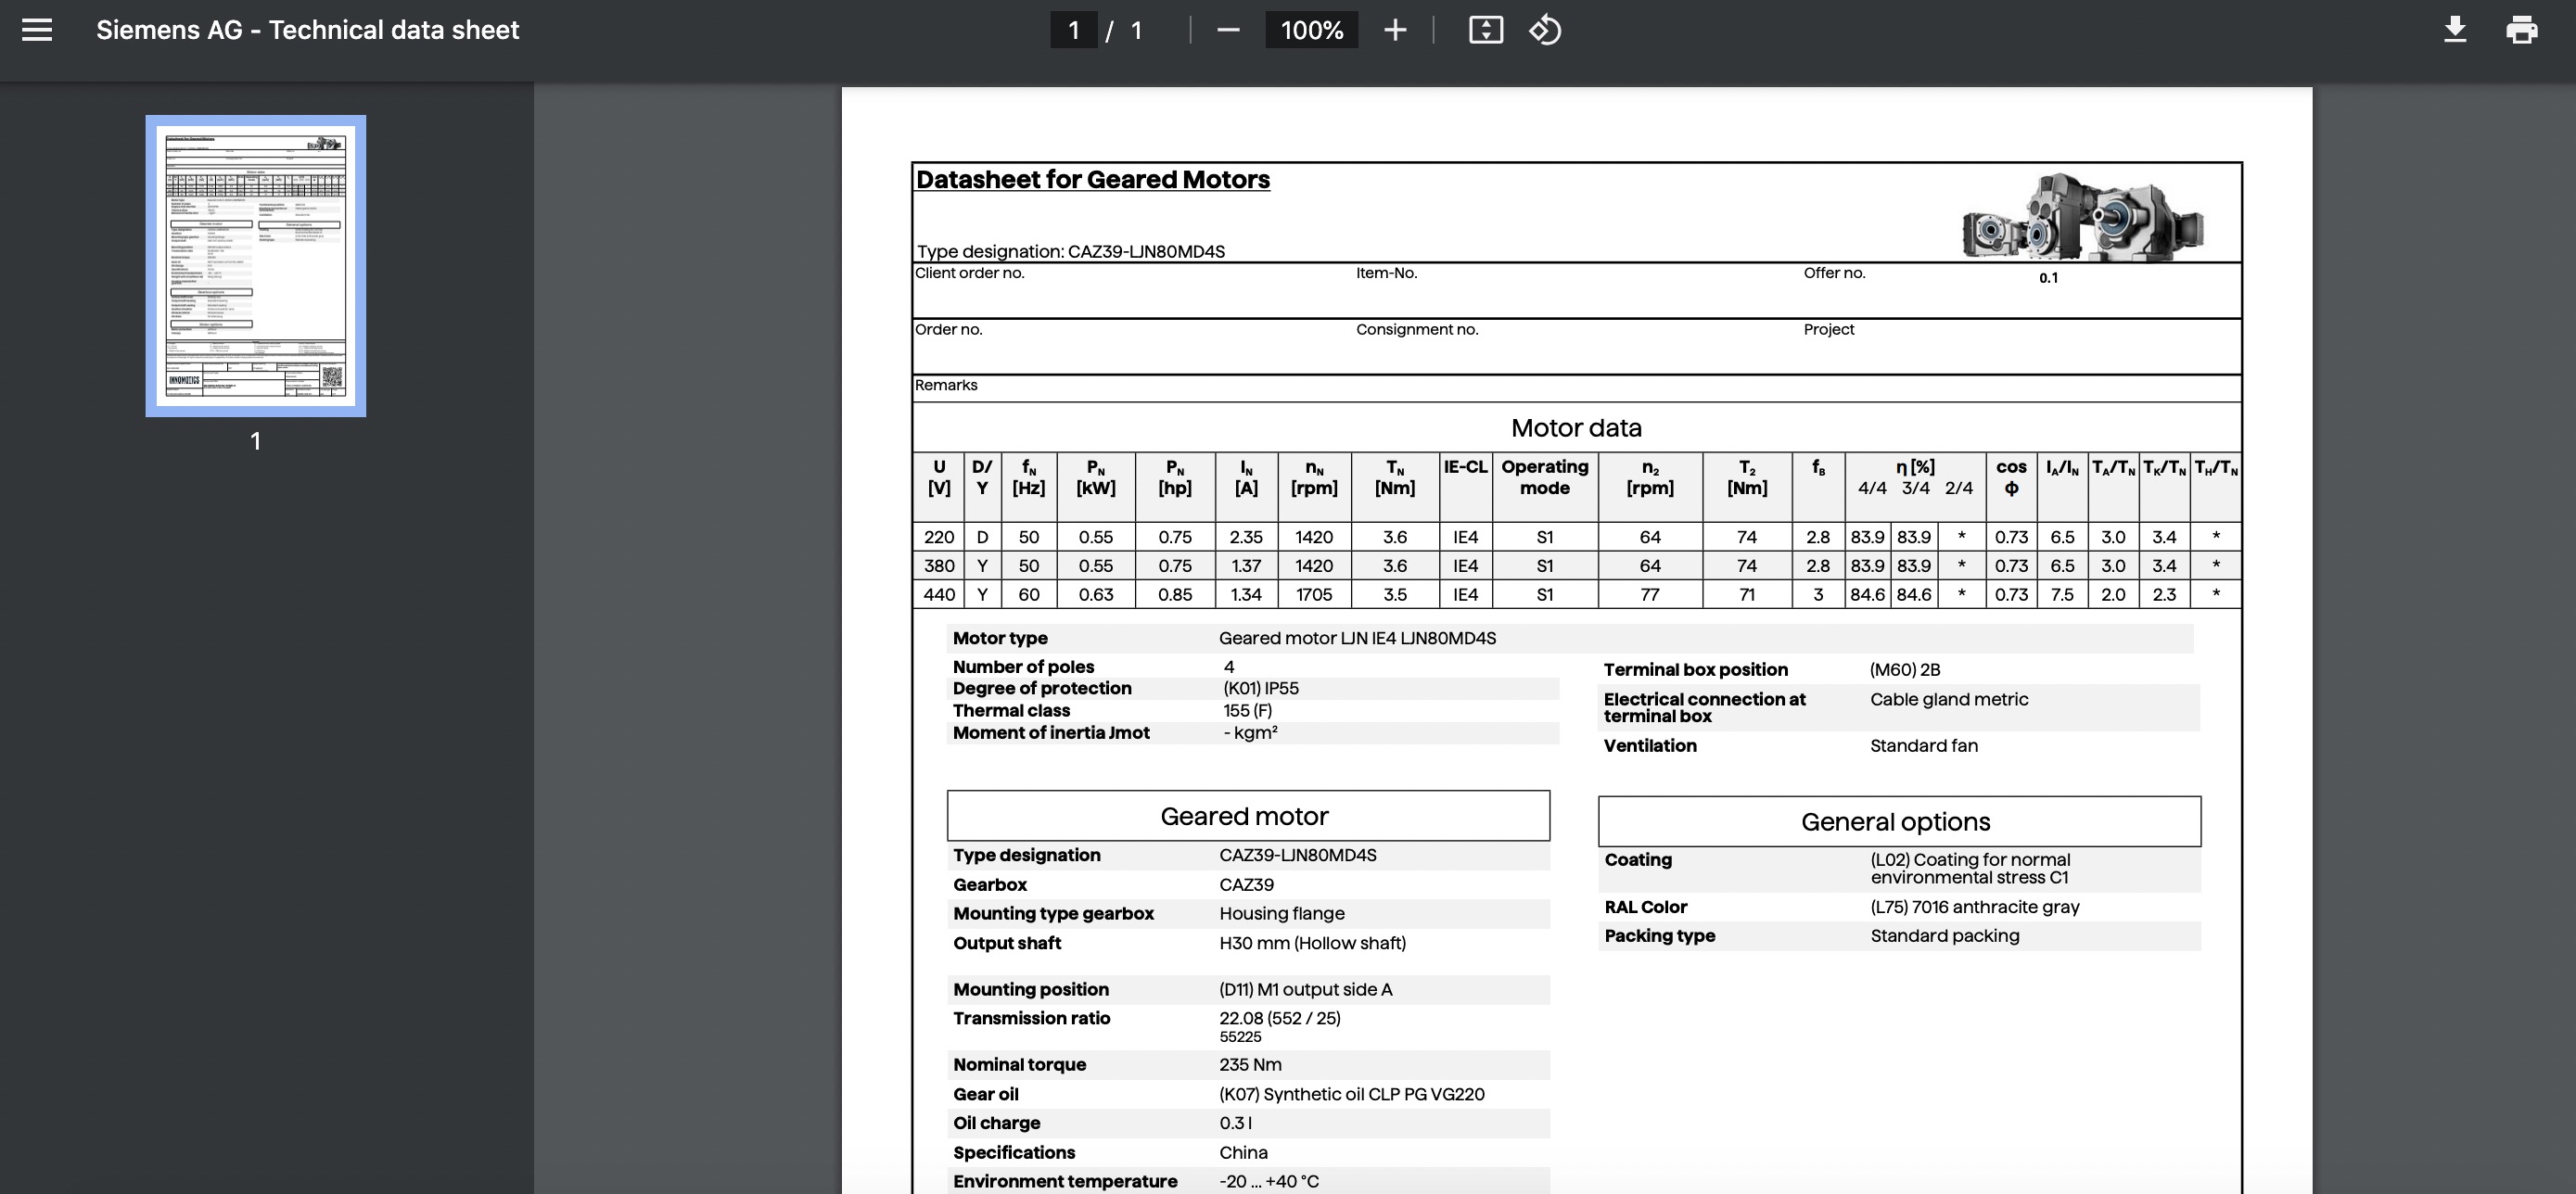The width and height of the screenshot is (2576, 1194).
Task: Click '22.08 (552 / 25)' transmission ratio
Action: coord(1279,1018)
